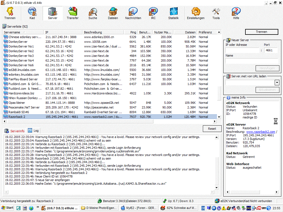Select the Rambaldi SD#6 server
The height and width of the screenshot is (212, 283).
click(110, 112)
